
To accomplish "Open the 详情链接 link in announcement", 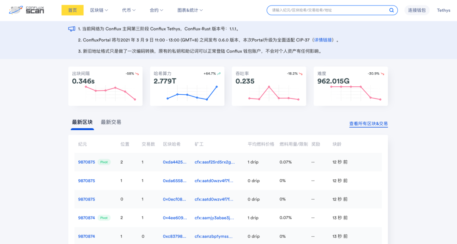I will click(323, 40).
